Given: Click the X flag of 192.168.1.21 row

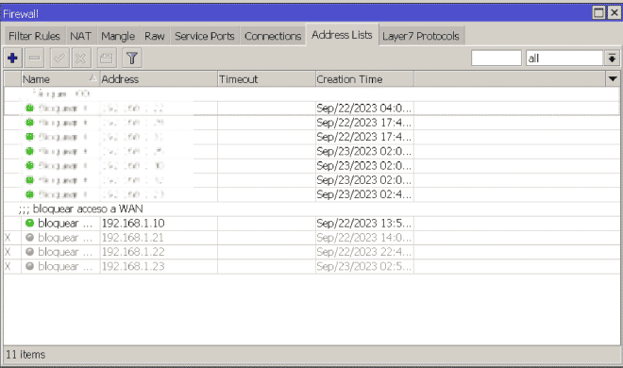Looking at the screenshot, I should (8, 238).
